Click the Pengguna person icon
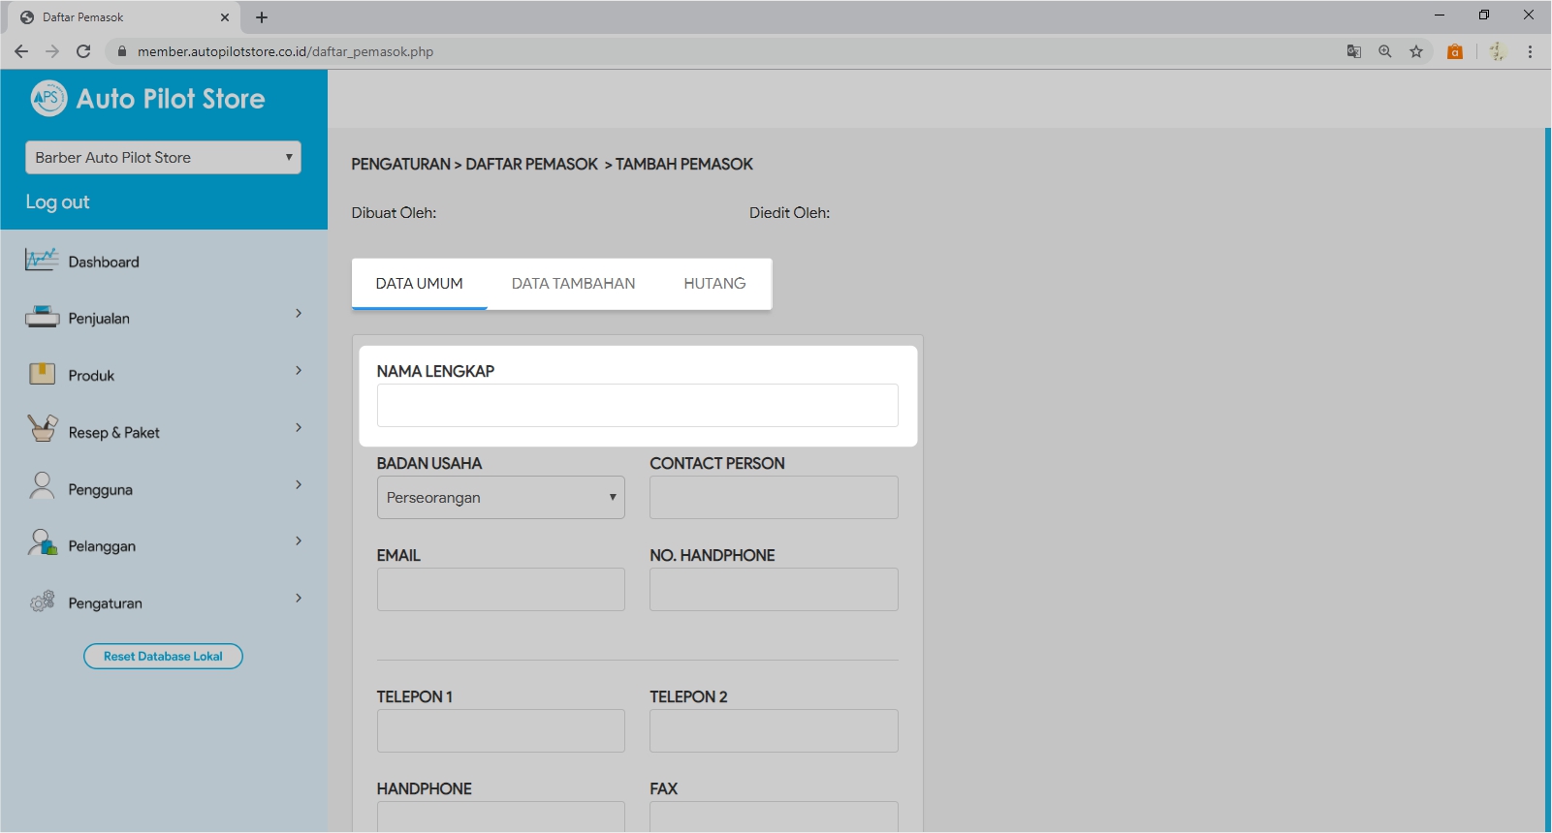 click(x=42, y=486)
